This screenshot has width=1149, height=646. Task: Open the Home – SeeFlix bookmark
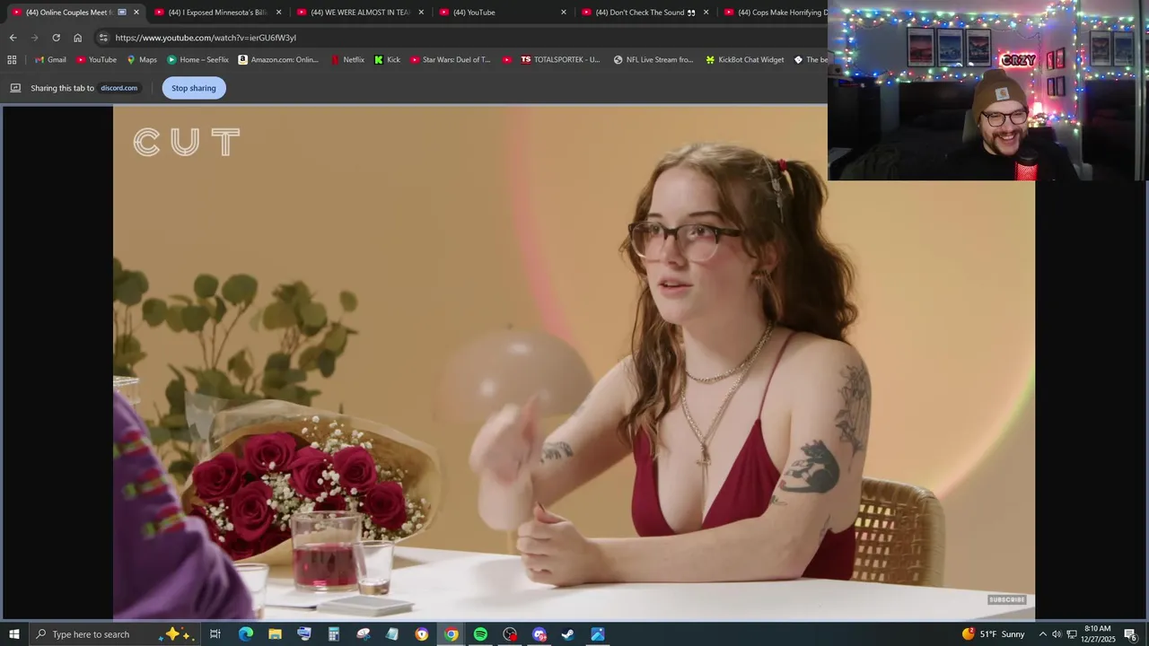pos(197,60)
